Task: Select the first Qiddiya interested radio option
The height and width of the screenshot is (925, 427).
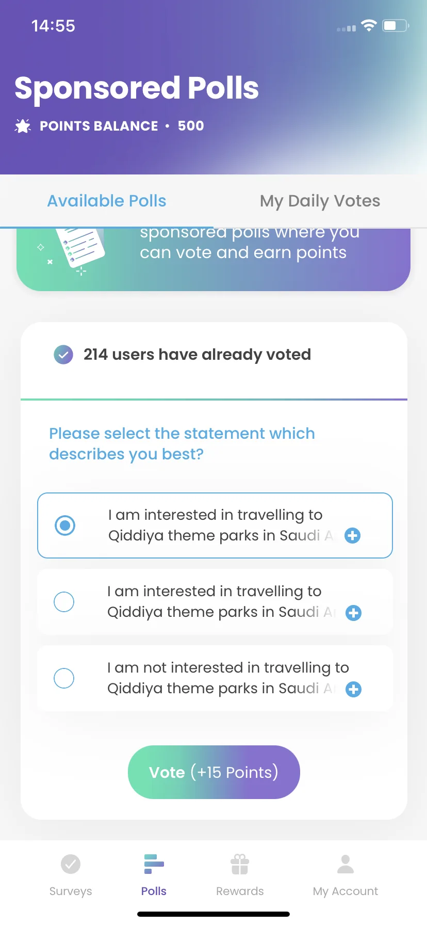Action: [x=65, y=525]
